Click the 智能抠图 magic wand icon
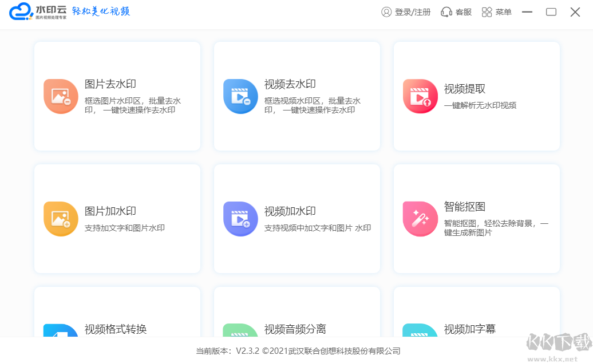The height and width of the screenshot is (363, 593). pos(420,219)
